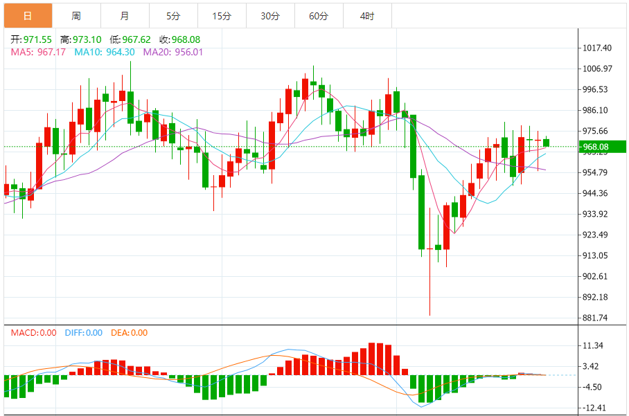Click the 944.36 price axis label
This screenshot has width=629, height=416.
coord(595,193)
